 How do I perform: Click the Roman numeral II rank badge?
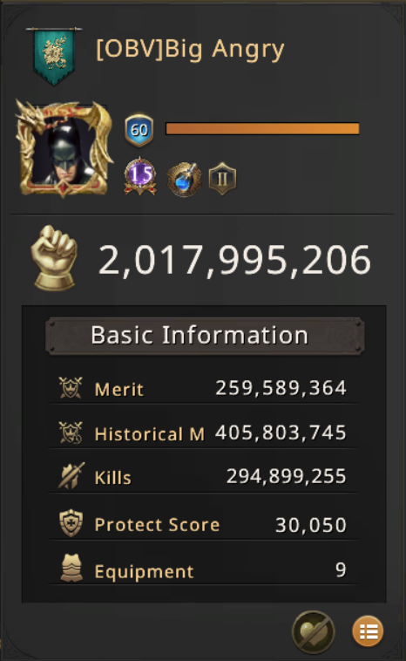222,179
